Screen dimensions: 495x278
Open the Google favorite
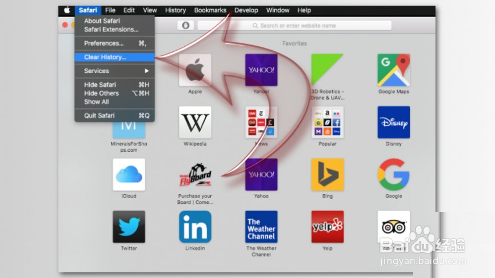pyautogui.click(x=394, y=175)
